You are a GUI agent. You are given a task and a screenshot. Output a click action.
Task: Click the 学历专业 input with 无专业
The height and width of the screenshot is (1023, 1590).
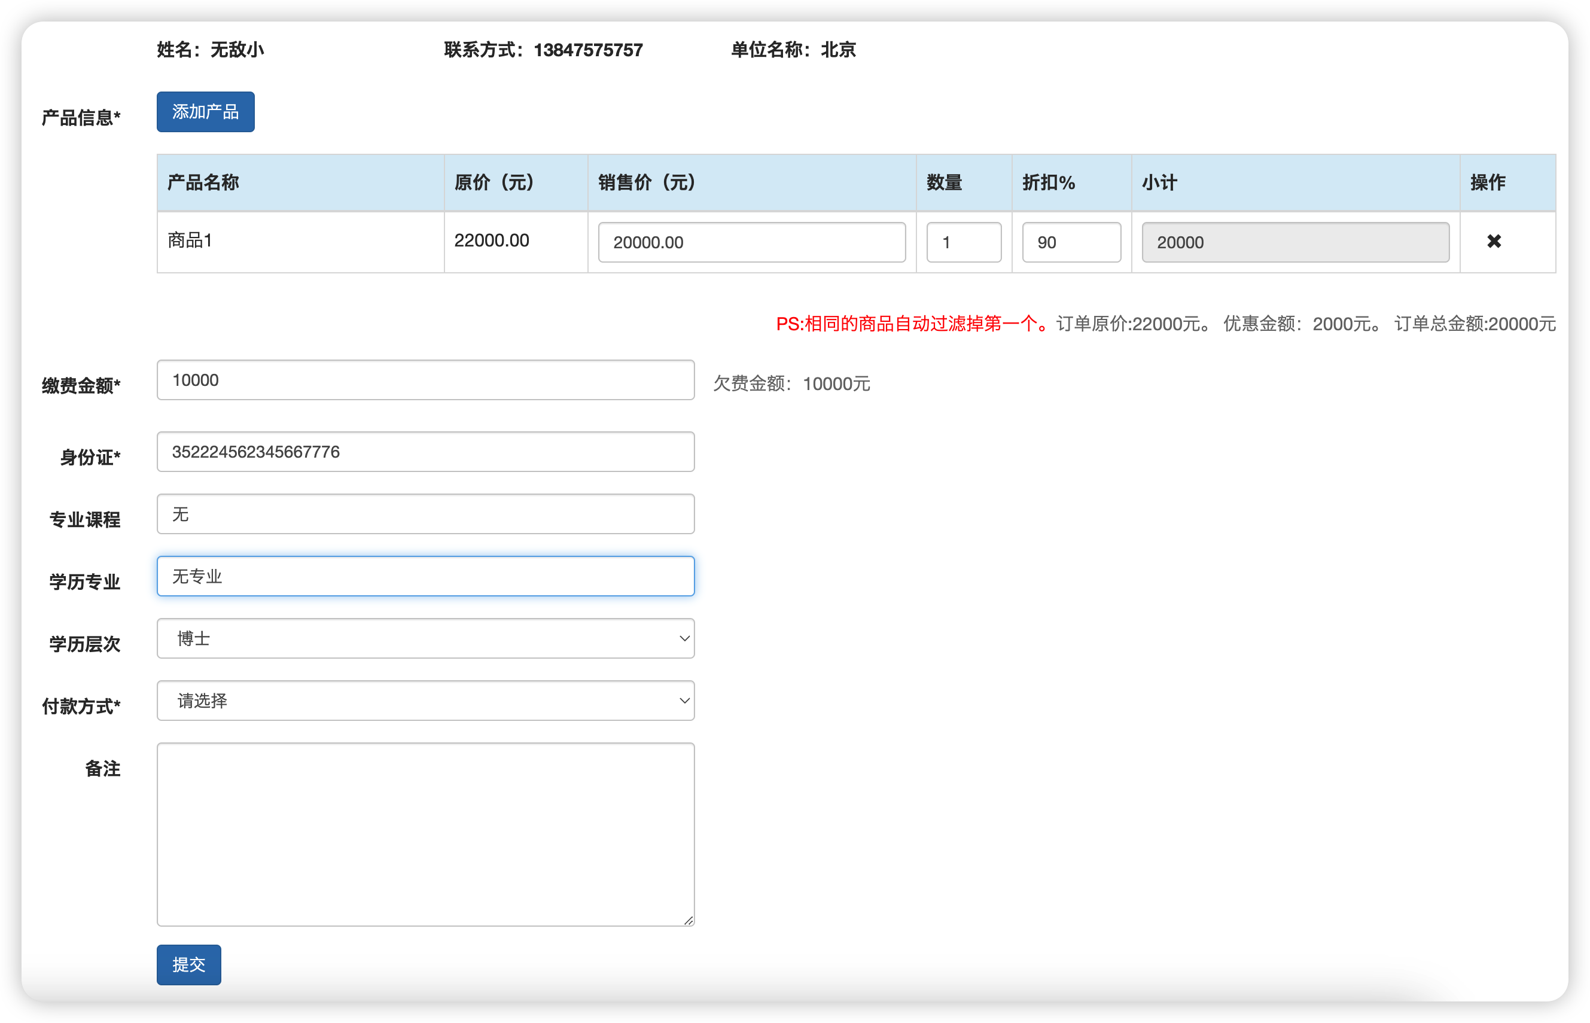click(426, 576)
